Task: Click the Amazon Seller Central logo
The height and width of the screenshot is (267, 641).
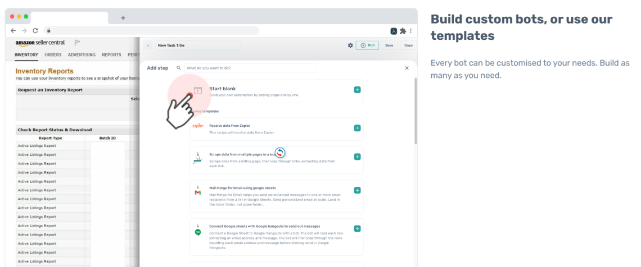Action: pos(40,43)
